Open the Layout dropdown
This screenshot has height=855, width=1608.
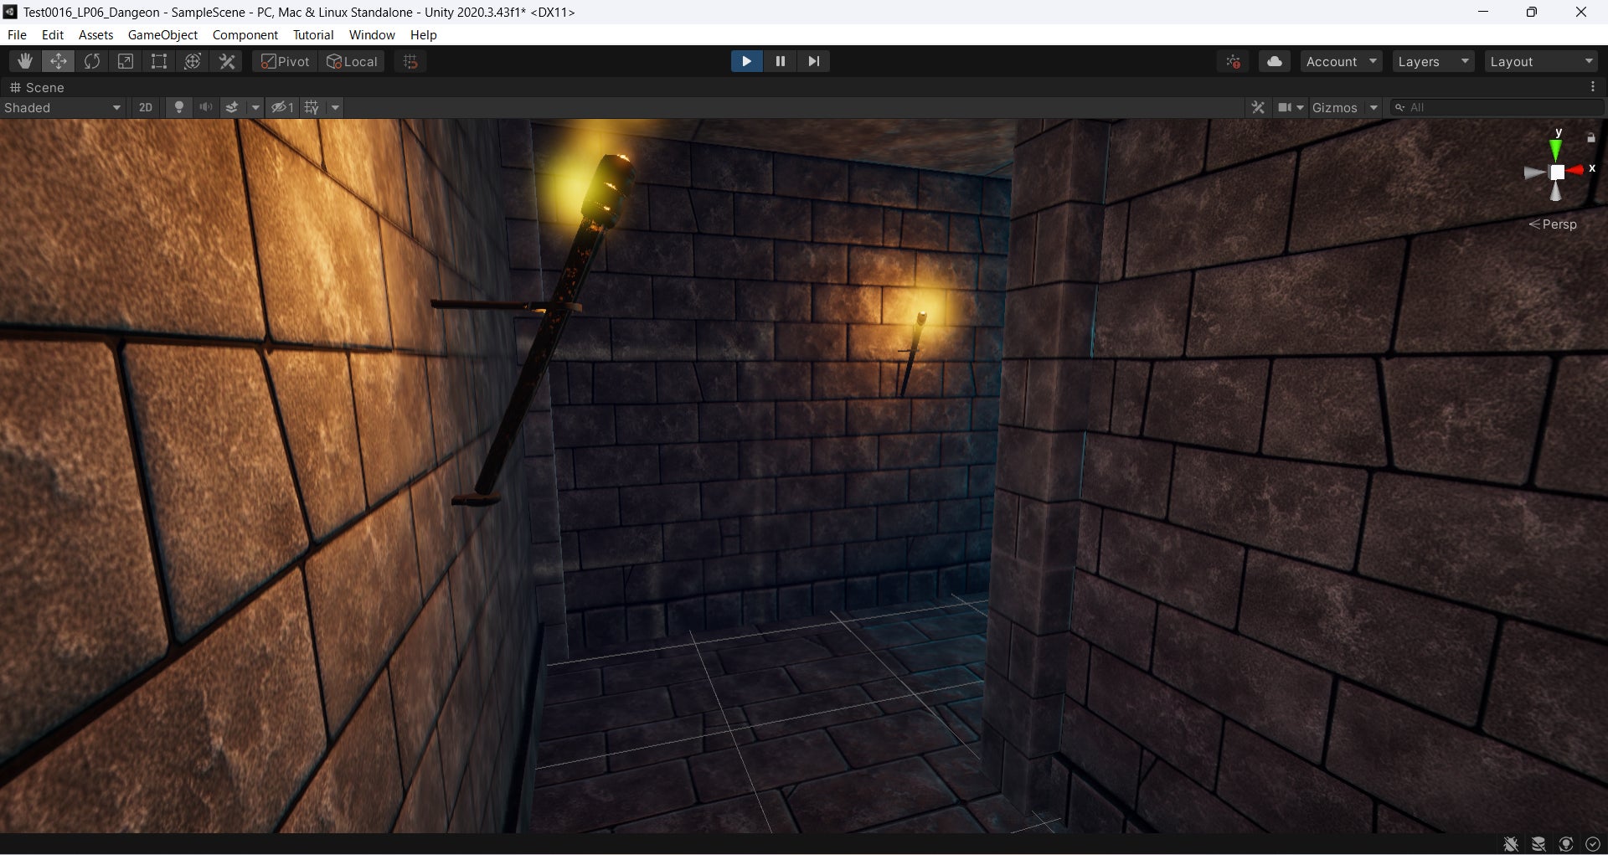pyautogui.click(x=1541, y=61)
